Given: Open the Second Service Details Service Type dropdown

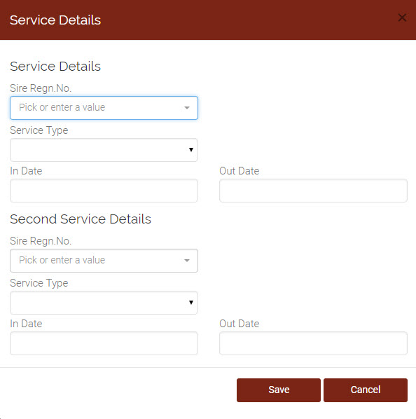Looking at the screenshot, I should click(x=104, y=303).
